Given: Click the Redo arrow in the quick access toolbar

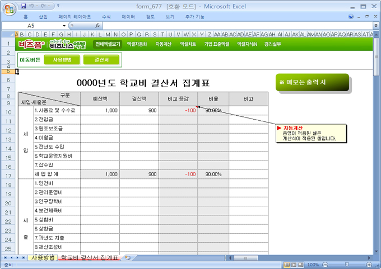Looking at the screenshot, I should [x=43, y=6].
